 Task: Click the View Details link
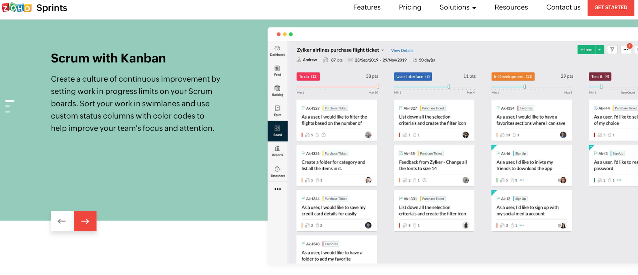402,50
